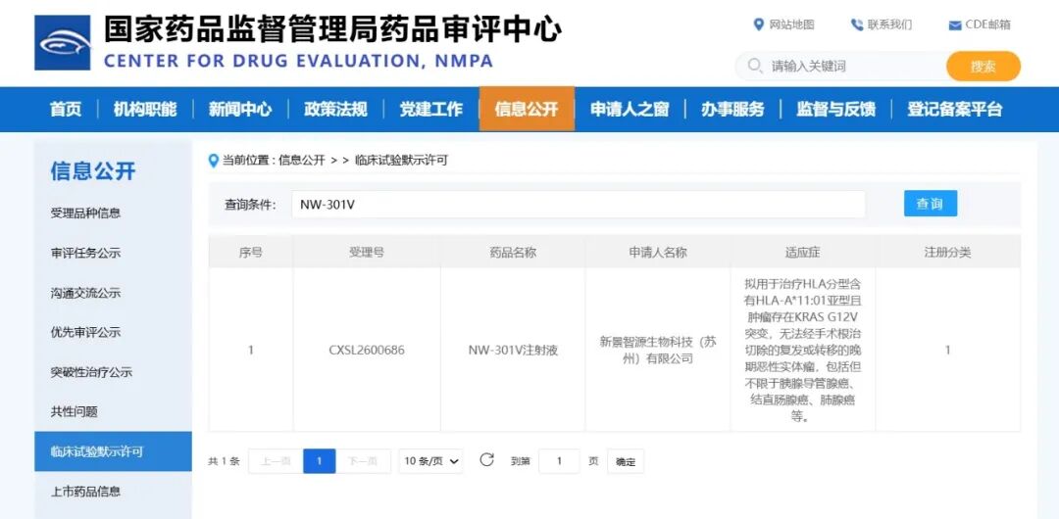Click the refresh icon beside the page-size dropdown
This screenshot has width=1059, height=519.
point(487,460)
